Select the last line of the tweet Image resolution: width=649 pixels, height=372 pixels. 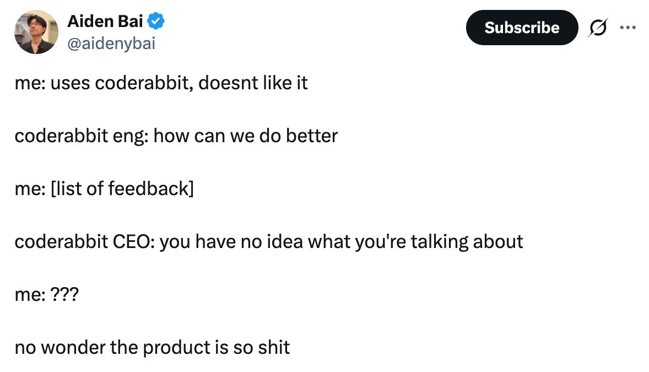tap(152, 347)
